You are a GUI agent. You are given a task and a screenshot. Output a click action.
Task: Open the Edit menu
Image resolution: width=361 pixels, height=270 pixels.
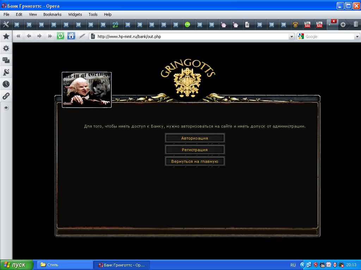coord(19,14)
